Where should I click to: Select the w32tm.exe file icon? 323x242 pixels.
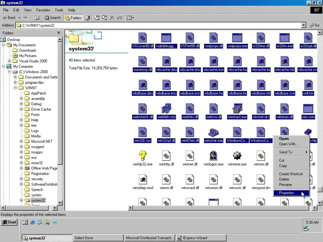tap(285, 38)
